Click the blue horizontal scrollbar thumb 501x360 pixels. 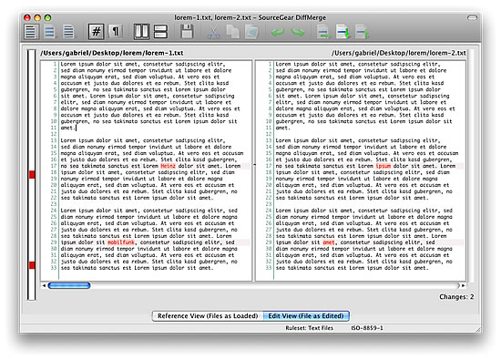pyautogui.click(x=69, y=285)
